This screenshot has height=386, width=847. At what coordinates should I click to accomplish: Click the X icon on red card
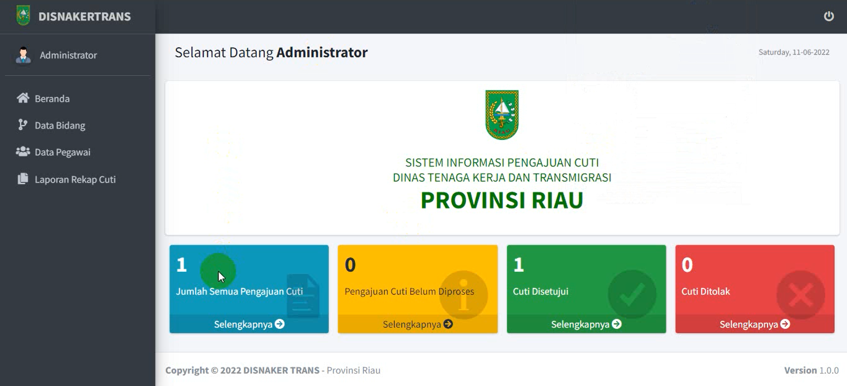click(x=800, y=295)
